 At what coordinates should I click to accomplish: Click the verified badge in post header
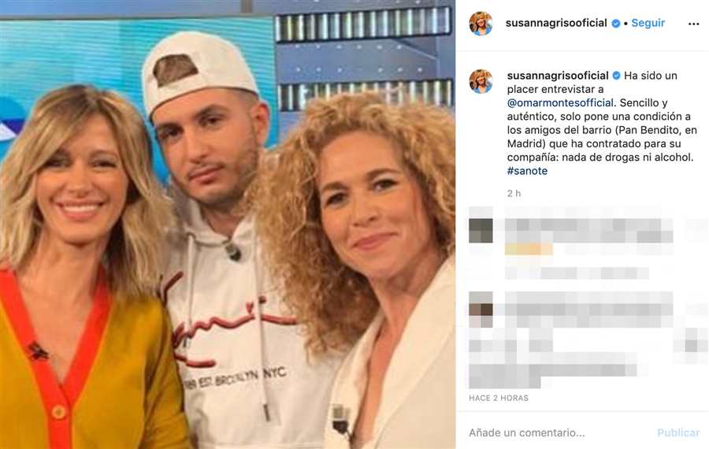pos(616,23)
